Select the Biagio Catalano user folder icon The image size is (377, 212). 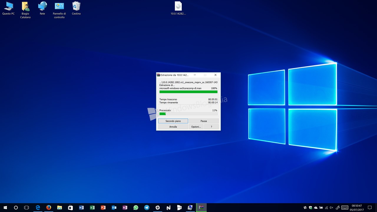point(25,10)
